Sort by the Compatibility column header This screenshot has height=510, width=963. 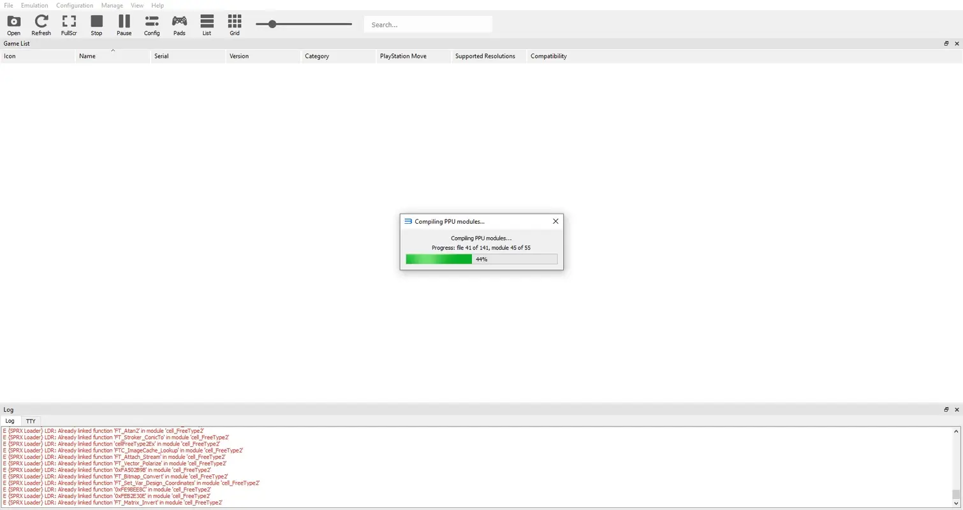548,56
